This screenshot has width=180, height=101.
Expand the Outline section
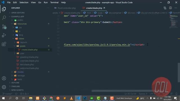click(15, 83)
